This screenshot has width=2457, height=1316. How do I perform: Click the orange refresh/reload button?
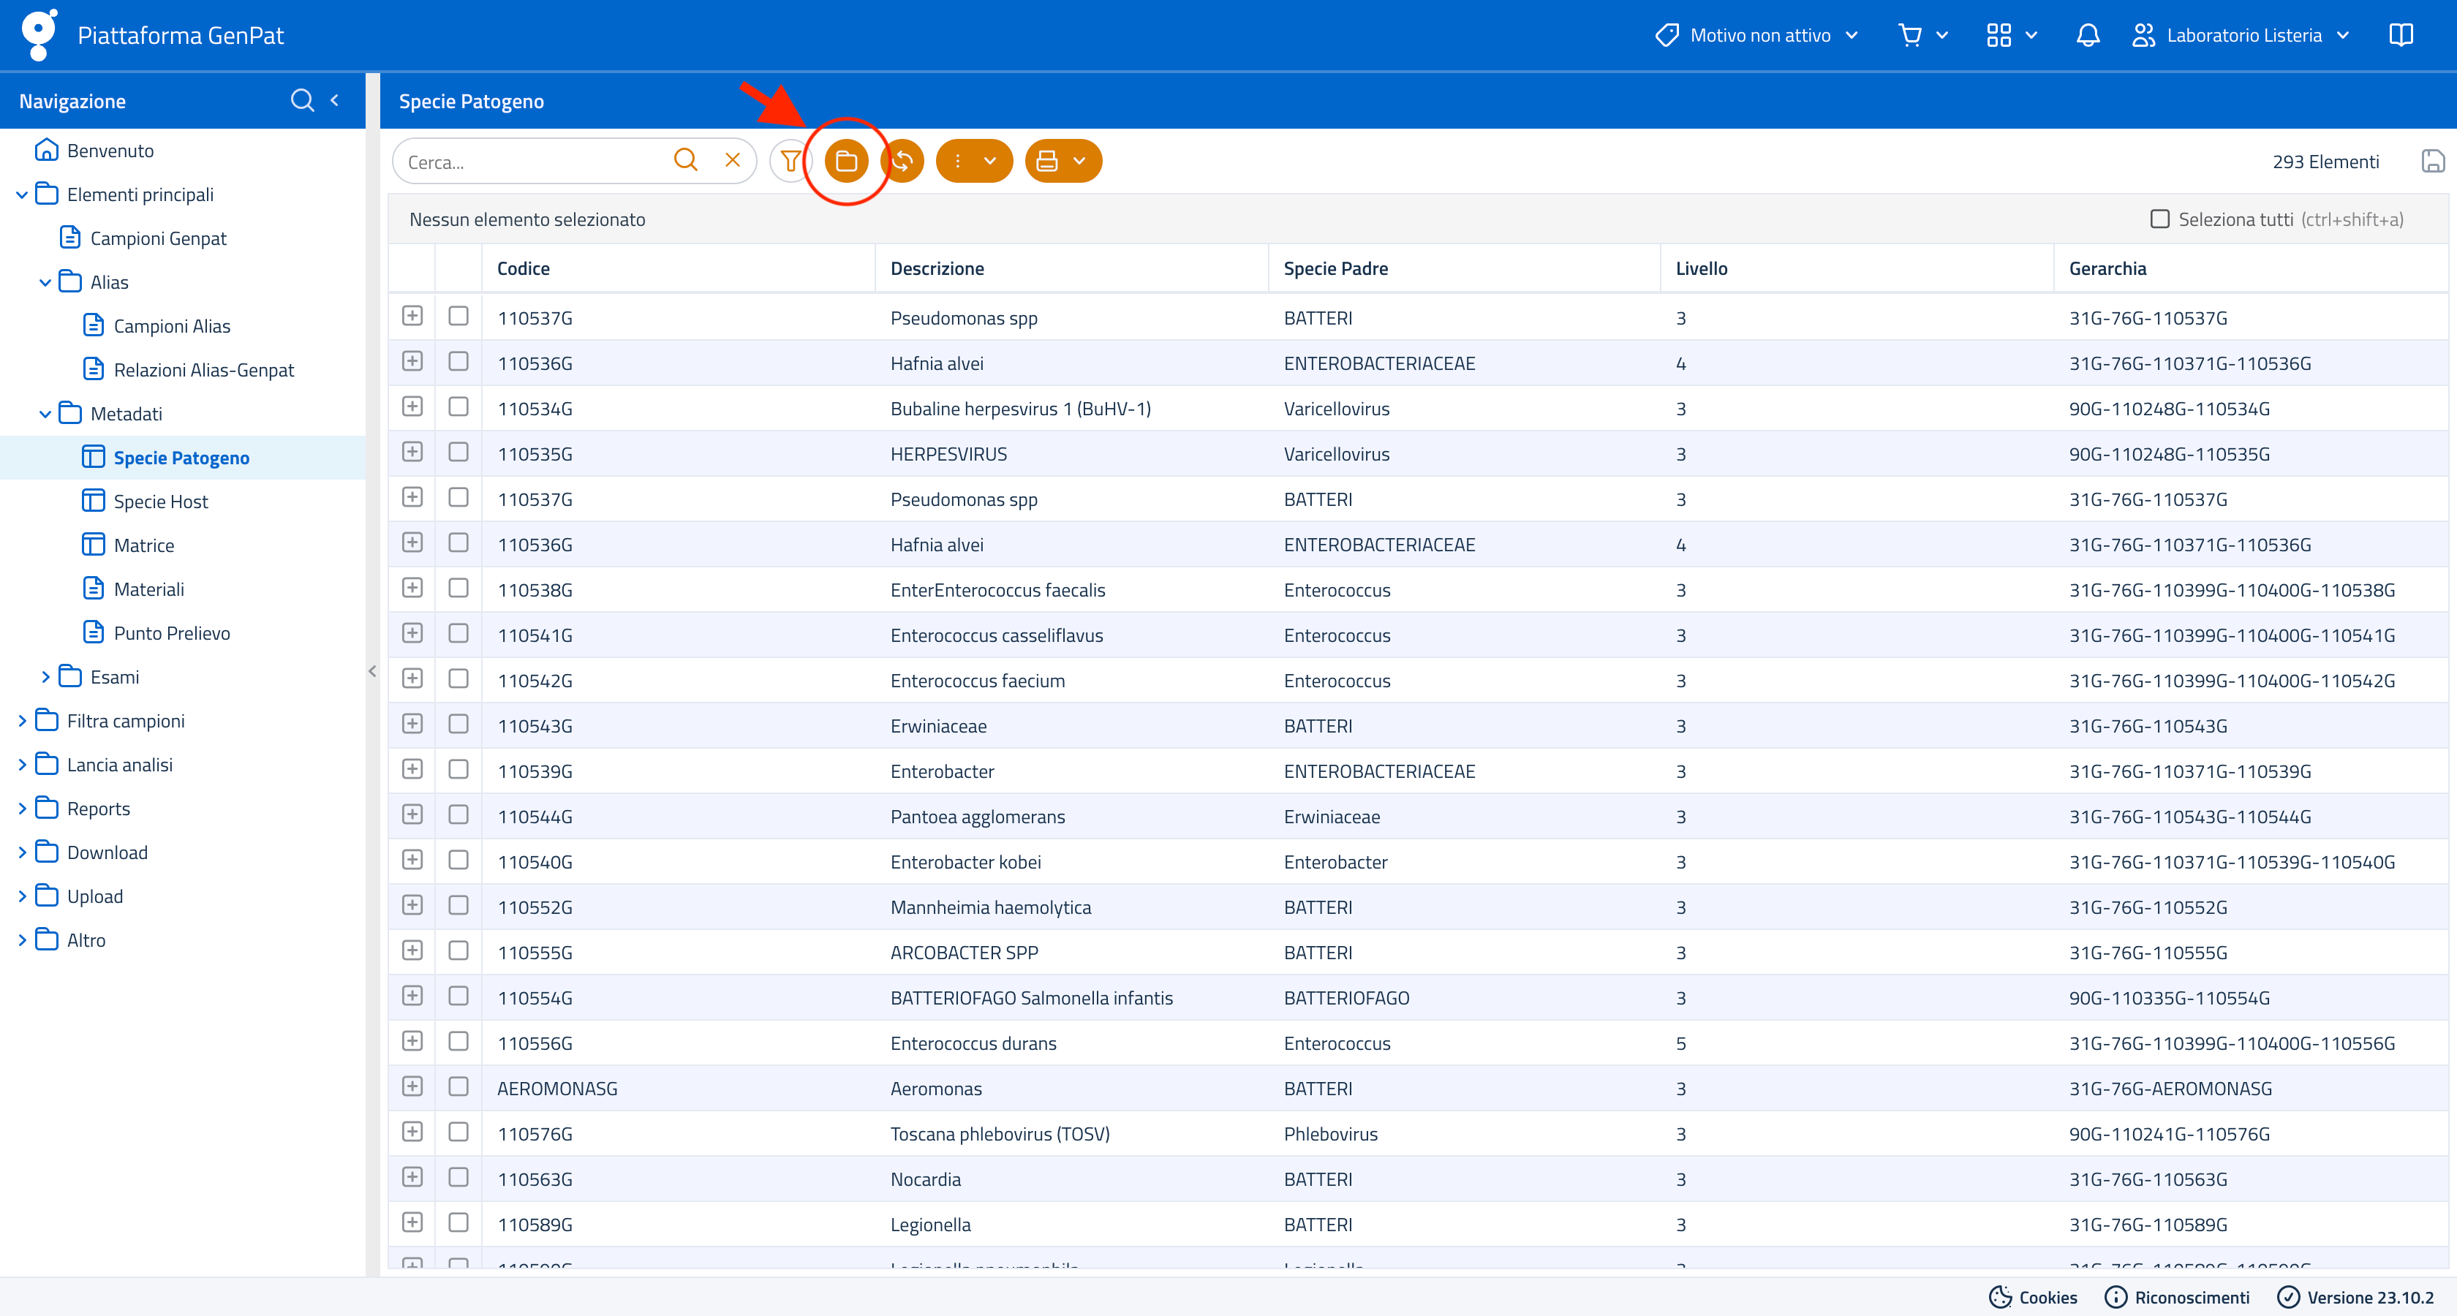click(903, 161)
